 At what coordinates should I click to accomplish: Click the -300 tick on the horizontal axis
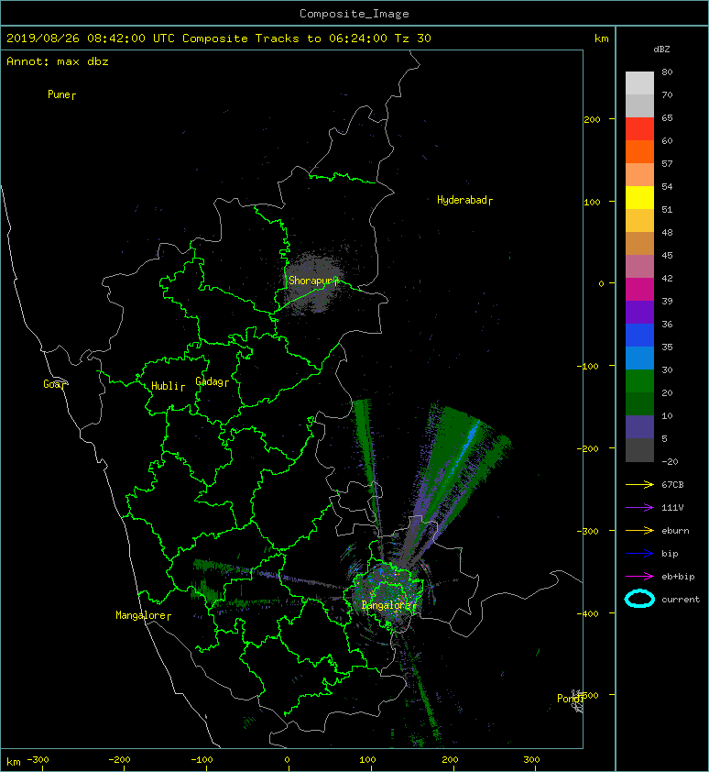click(x=38, y=760)
